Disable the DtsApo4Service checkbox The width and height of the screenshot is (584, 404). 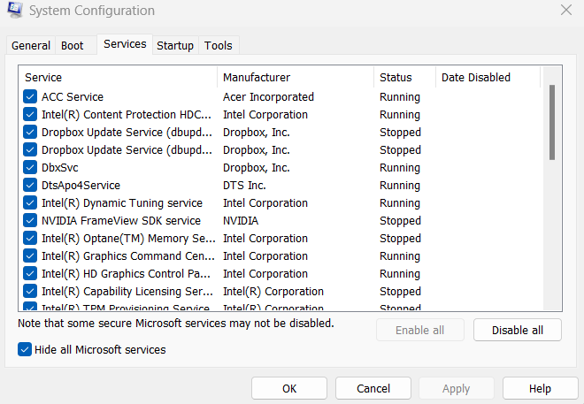point(30,186)
